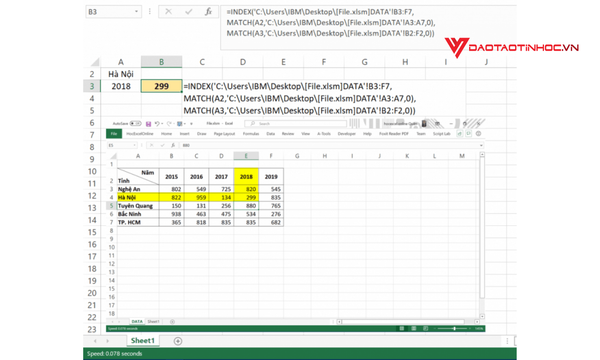Click the Developer ribbon tab
Screen dimensions: 600x360
click(x=346, y=134)
